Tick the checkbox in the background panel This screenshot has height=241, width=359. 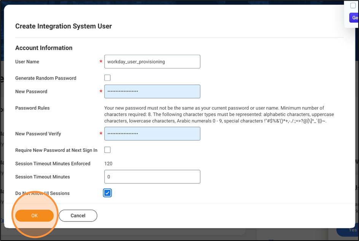(x=353, y=5)
